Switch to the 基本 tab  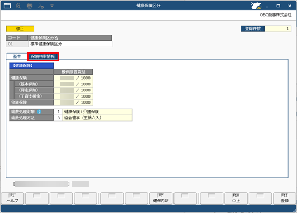[17, 56]
